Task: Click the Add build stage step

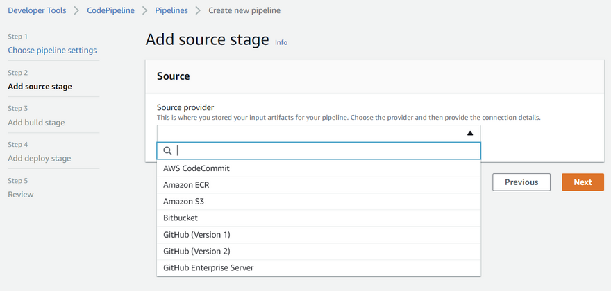Action: coord(36,123)
